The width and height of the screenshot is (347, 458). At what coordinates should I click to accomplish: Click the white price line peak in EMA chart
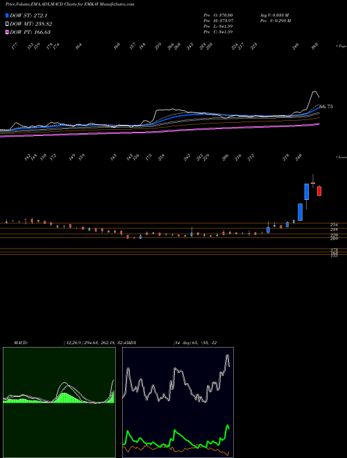click(x=314, y=92)
